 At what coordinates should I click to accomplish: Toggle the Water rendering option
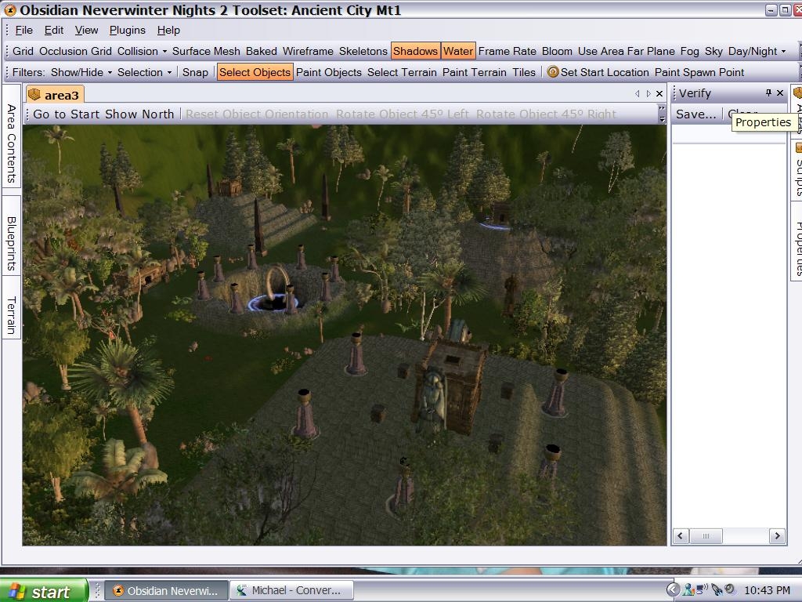[x=457, y=51]
